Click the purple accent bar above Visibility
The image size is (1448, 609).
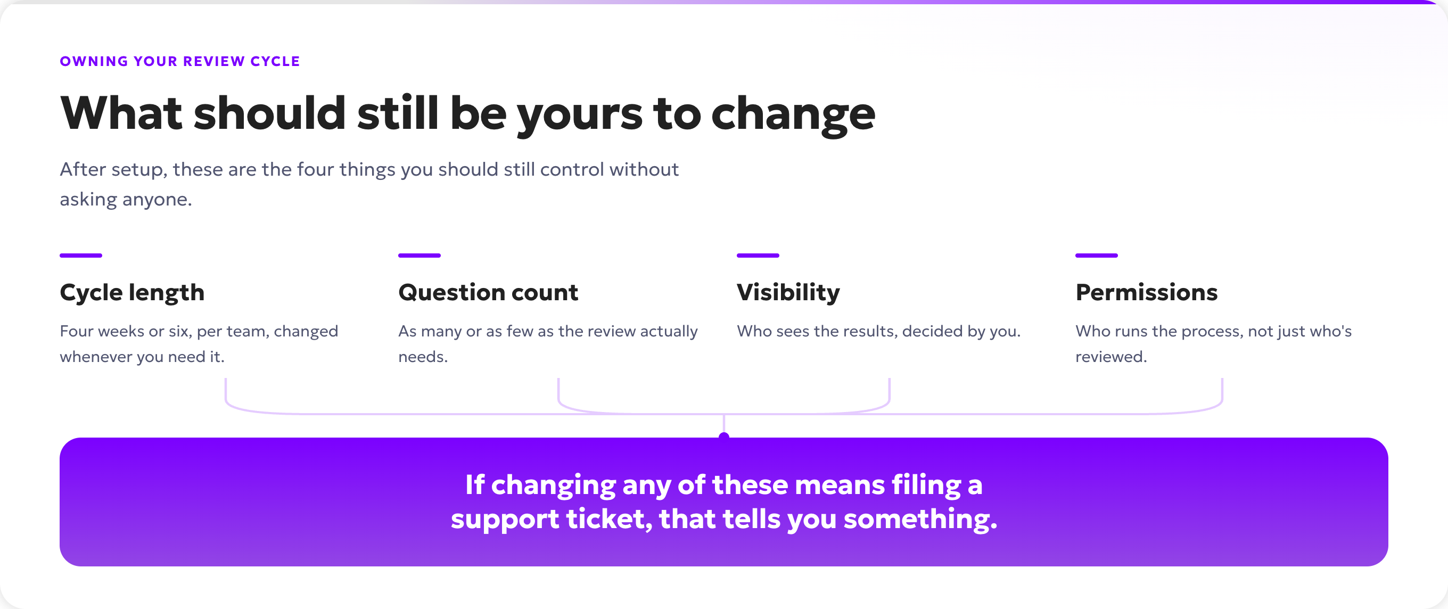coord(758,256)
